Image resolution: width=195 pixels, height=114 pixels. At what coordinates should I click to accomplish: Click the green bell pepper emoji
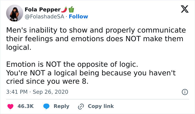[71, 9]
